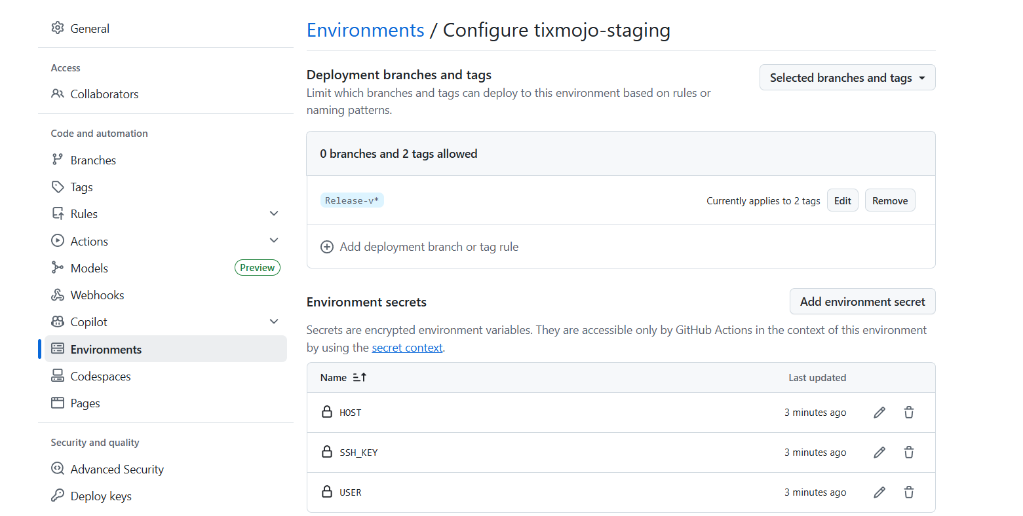Delete the USER secret via trash icon
Viewport: 1023px width, 516px height.
coord(909,492)
